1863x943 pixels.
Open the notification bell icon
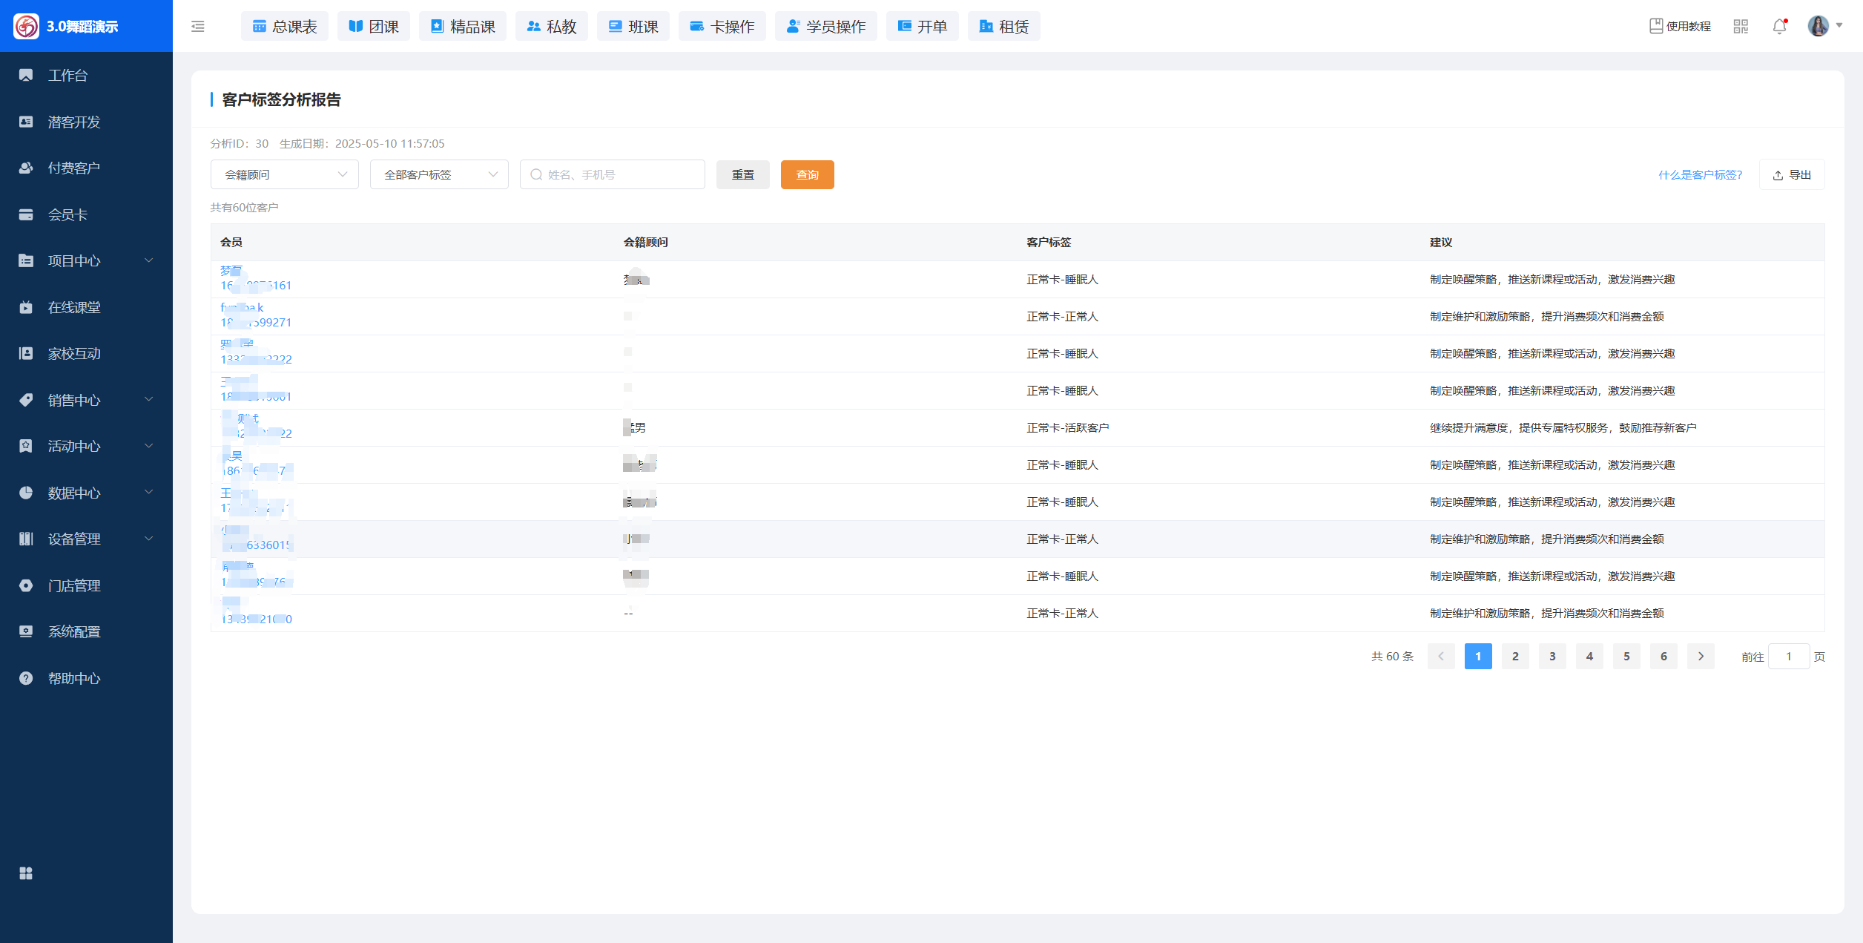(x=1779, y=27)
